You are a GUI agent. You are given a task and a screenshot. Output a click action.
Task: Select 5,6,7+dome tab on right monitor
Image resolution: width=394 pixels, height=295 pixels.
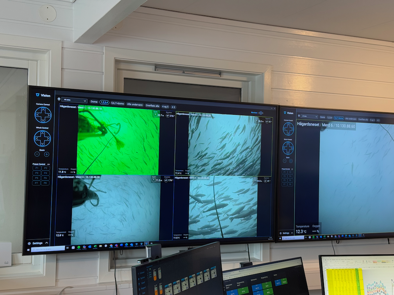[338, 118]
